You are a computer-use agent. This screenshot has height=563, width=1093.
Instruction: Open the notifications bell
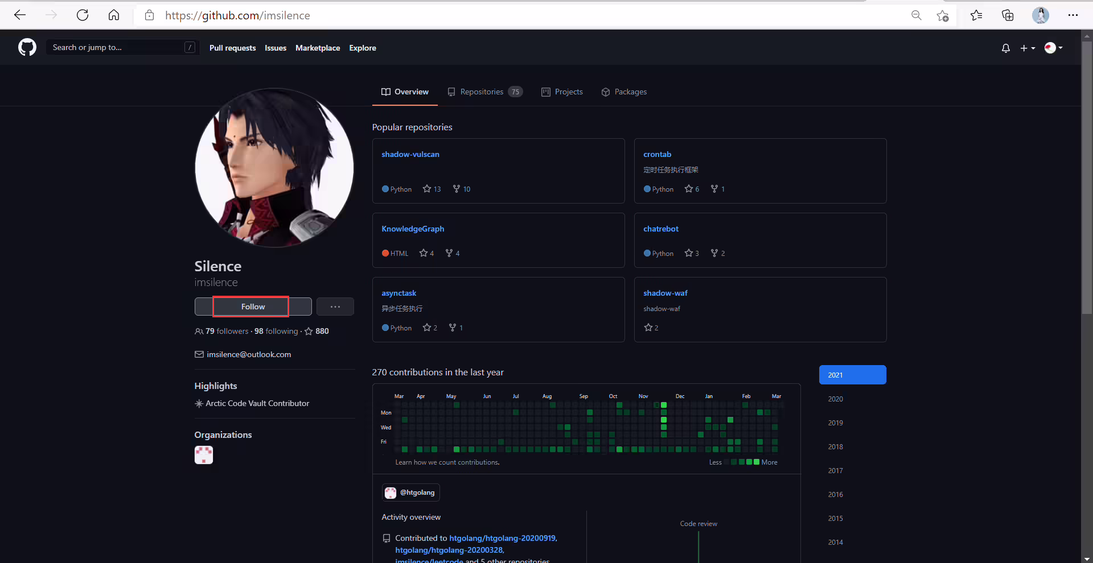coord(1005,48)
